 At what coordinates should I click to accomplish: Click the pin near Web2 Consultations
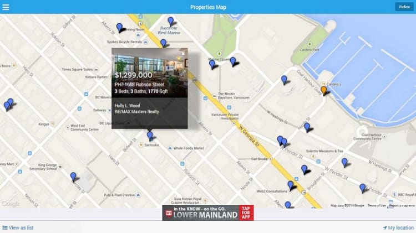tap(291, 185)
